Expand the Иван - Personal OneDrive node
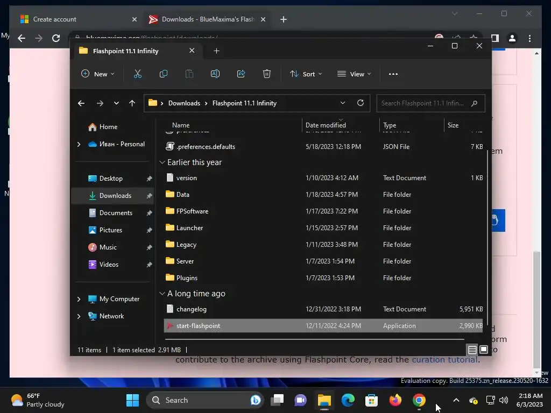Screen dimensions: 551x413 click(79, 144)
